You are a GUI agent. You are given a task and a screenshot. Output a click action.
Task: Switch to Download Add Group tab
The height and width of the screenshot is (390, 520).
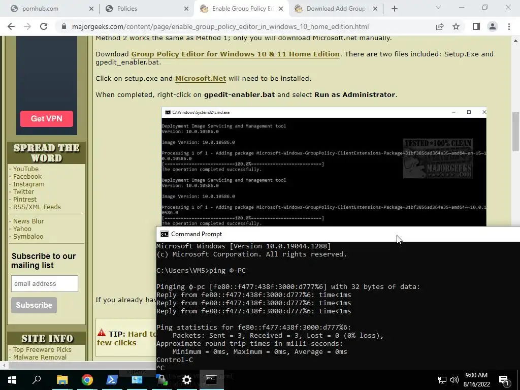point(336,9)
